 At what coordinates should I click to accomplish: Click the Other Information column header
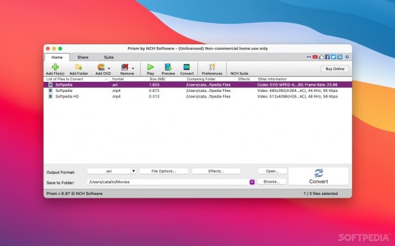pos(299,79)
